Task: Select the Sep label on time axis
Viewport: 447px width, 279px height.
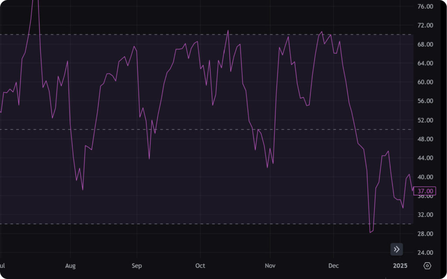Action: (x=137, y=266)
